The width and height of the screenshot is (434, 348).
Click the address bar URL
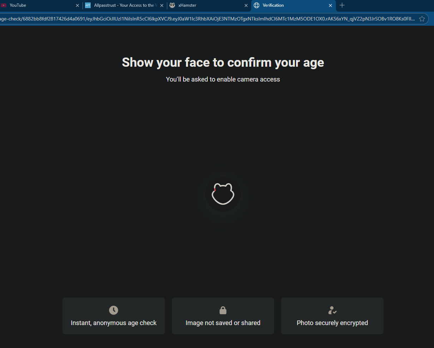[x=207, y=19]
